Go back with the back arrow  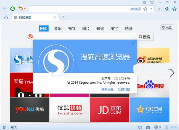tap(5, 9)
